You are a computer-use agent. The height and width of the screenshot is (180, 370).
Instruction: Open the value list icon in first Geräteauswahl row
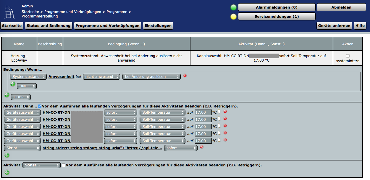click(219, 112)
